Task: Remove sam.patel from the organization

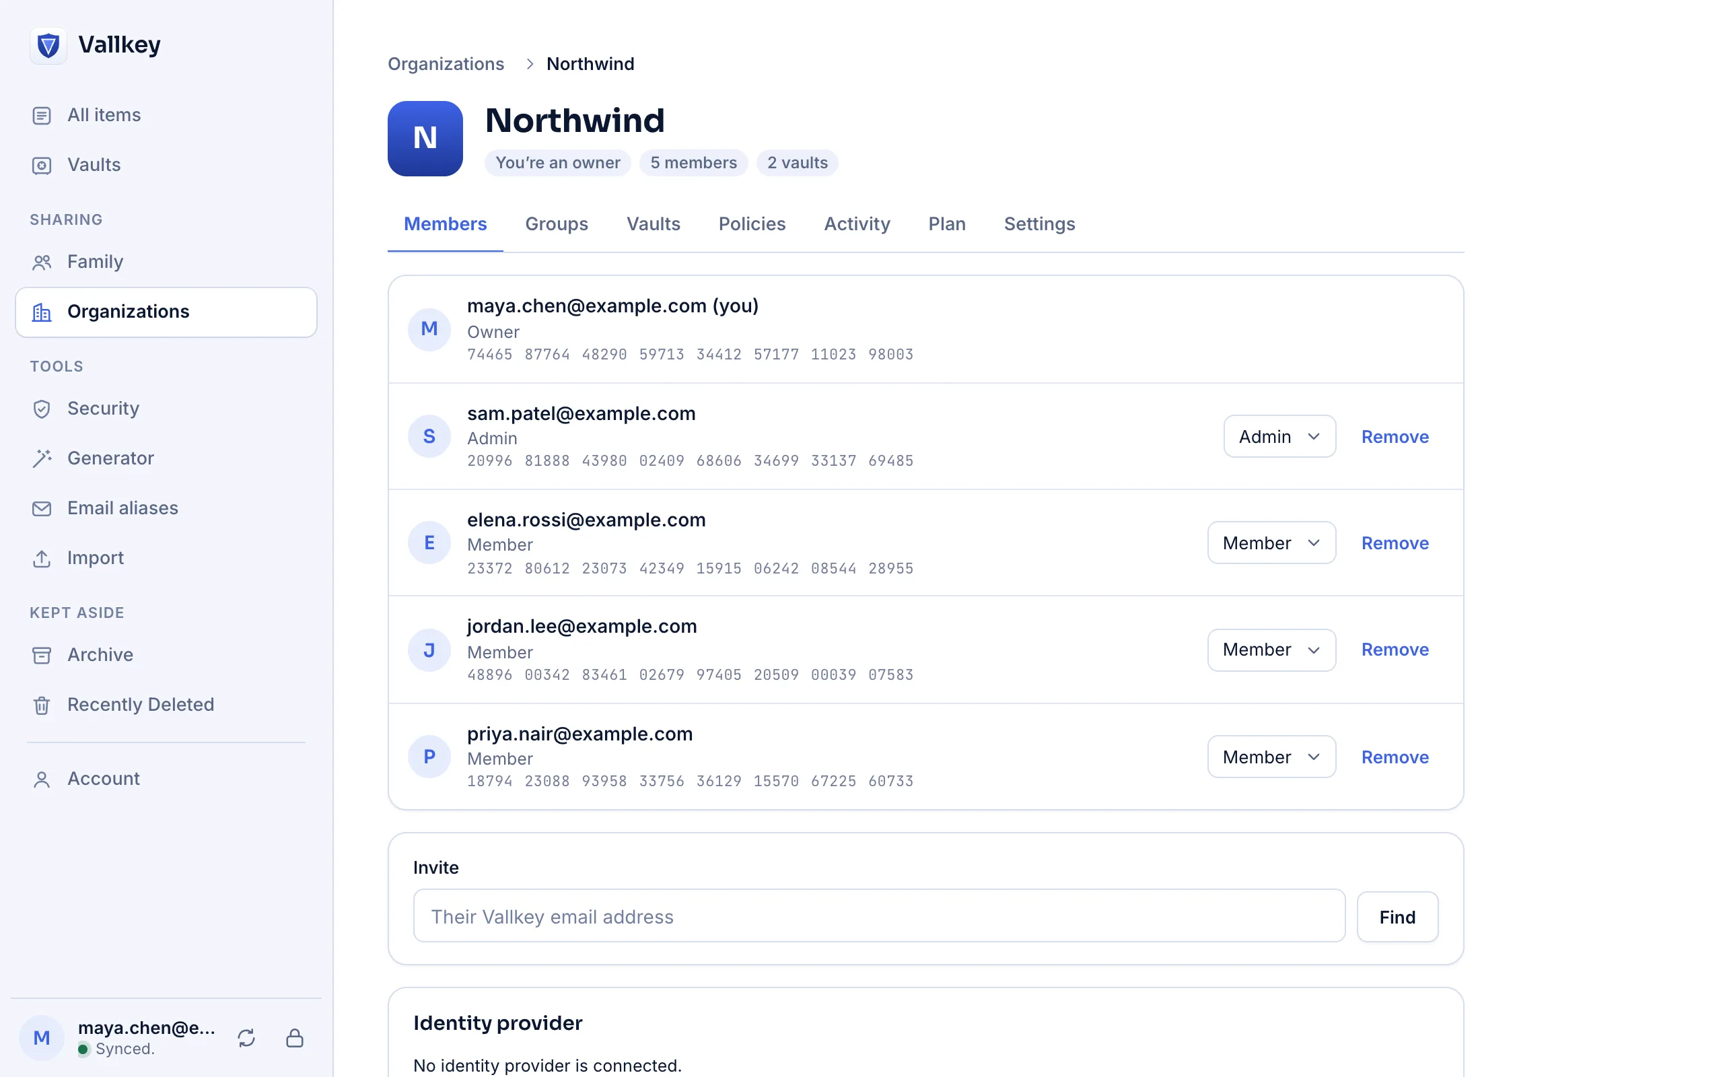Action: [x=1395, y=437]
